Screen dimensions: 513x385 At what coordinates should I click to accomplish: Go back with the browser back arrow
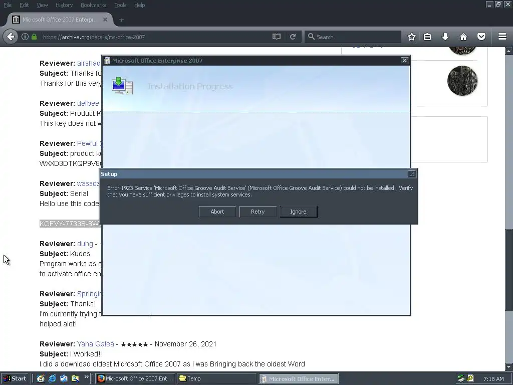(11, 37)
